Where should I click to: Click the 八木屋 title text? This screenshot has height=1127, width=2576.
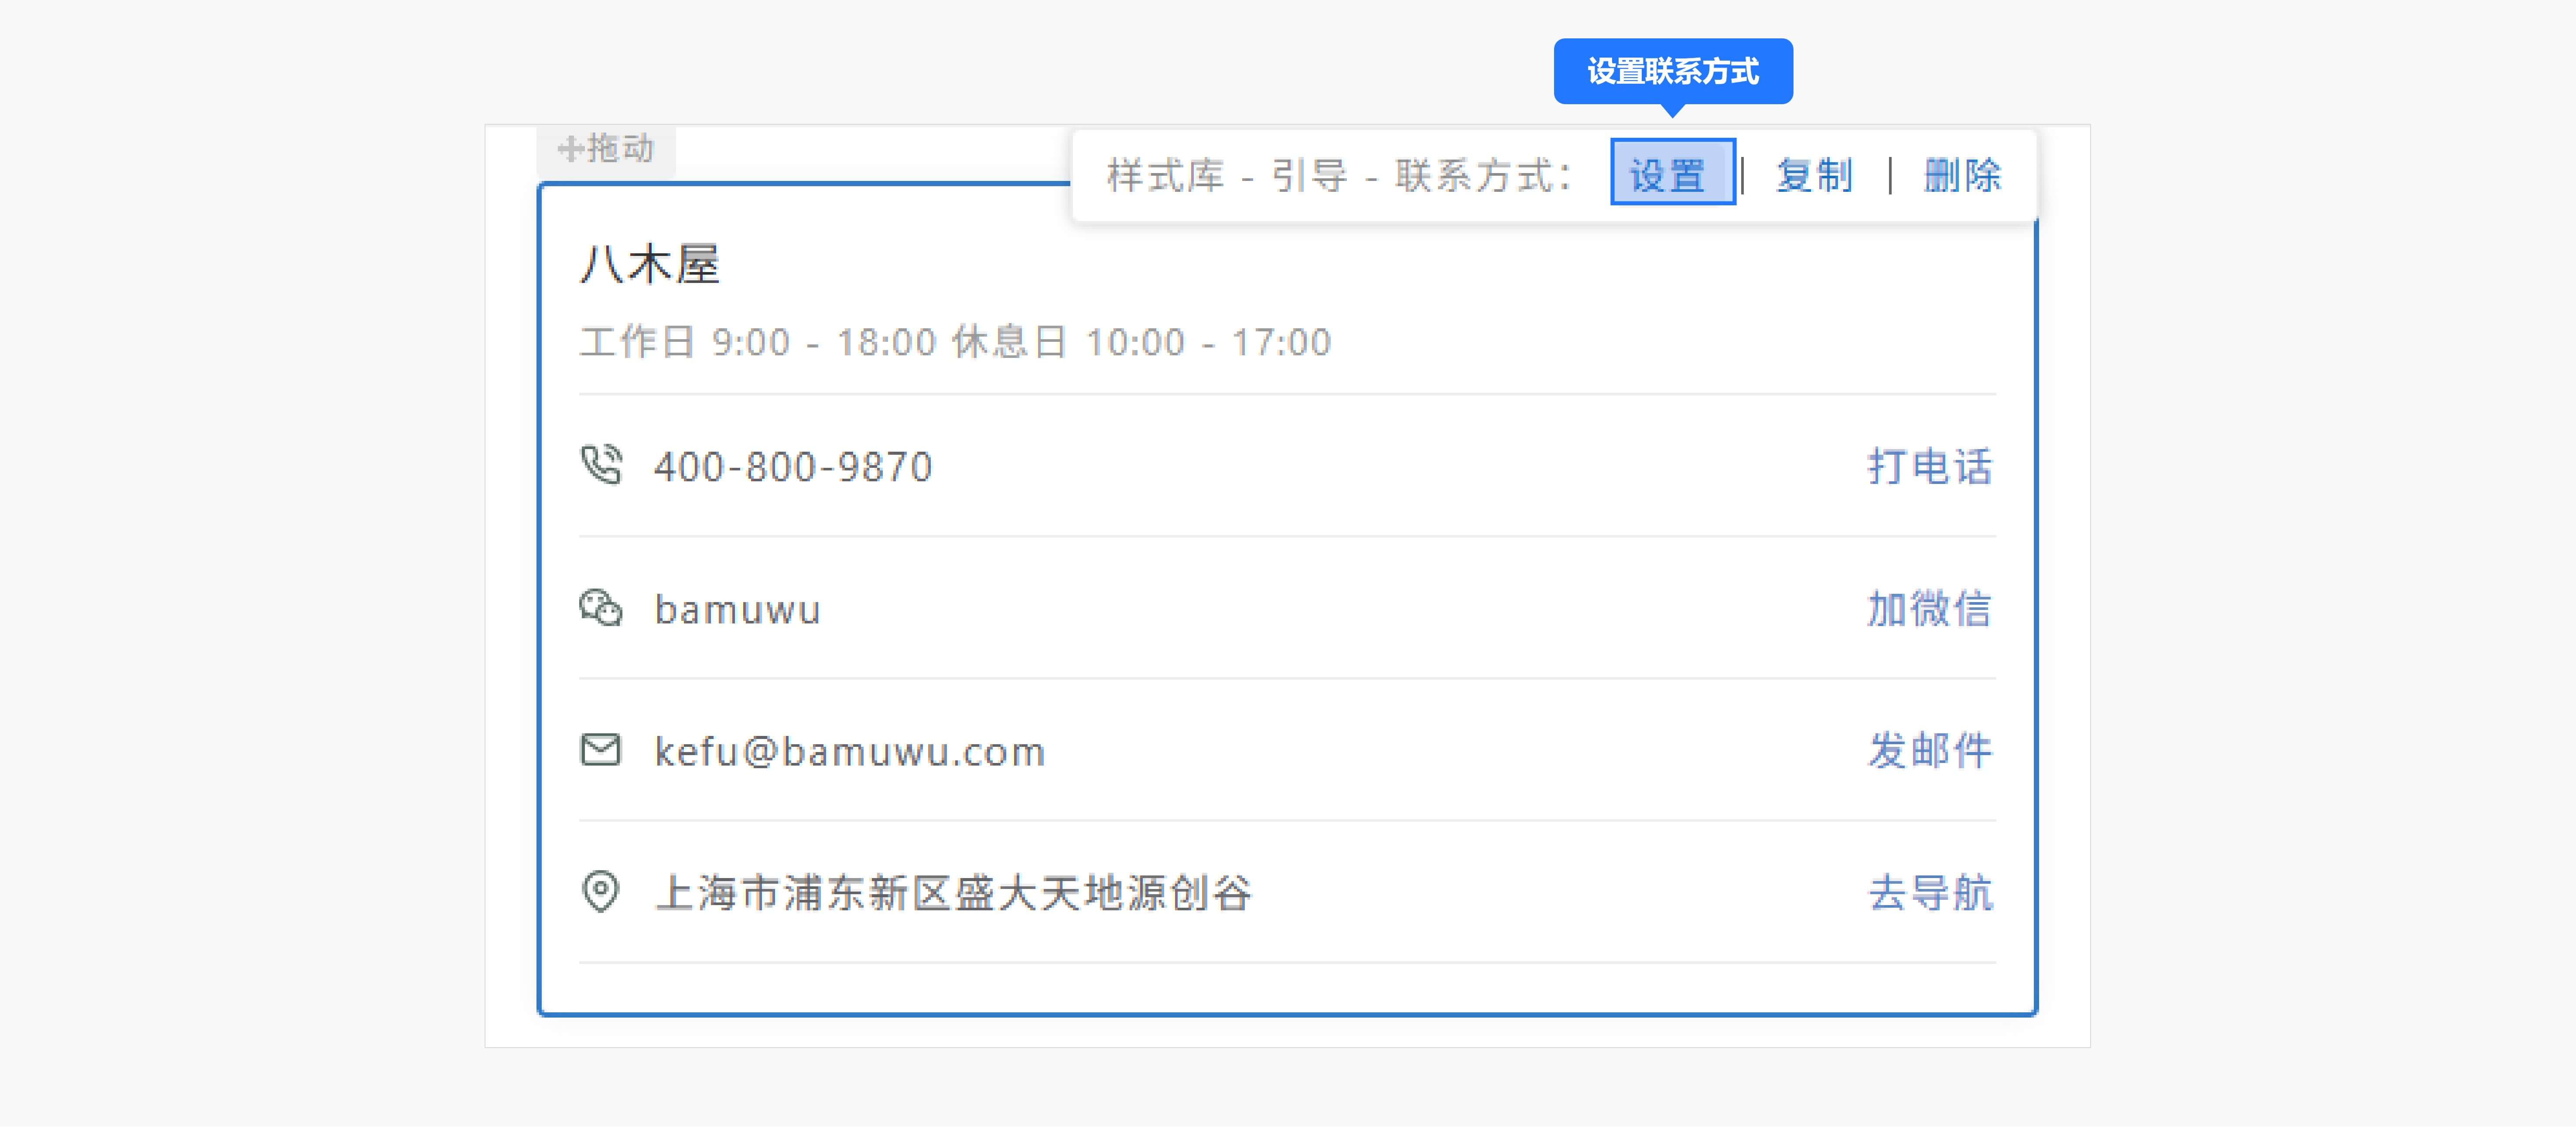(650, 265)
